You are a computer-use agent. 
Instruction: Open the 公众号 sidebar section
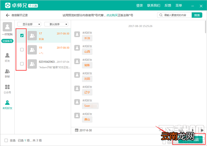click(x=7, y=89)
